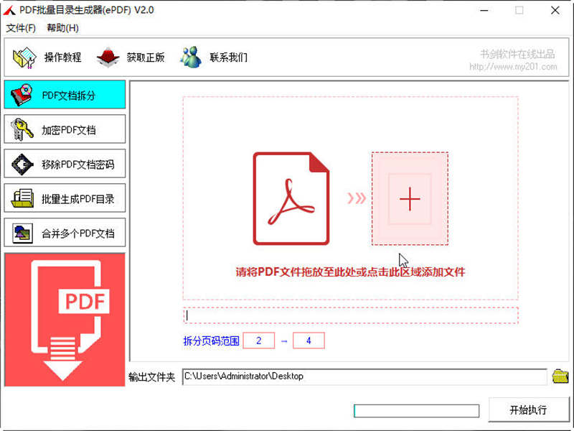Image resolution: width=574 pixels, height=431 pixels.
Task: Visit the http://www.my201.com link
Action: pyautogui.click(x=513, y=67)
